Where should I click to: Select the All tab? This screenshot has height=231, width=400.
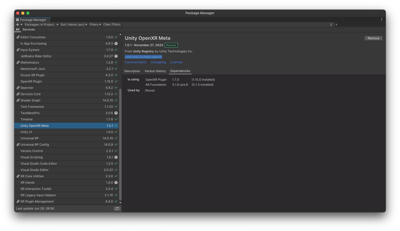tap(17, 29)
